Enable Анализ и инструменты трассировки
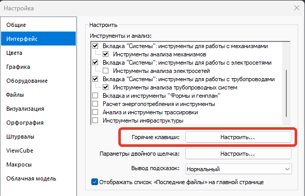The width and height of the screenshot is (305, 196). pyautogui.click(x=95, y=112)
